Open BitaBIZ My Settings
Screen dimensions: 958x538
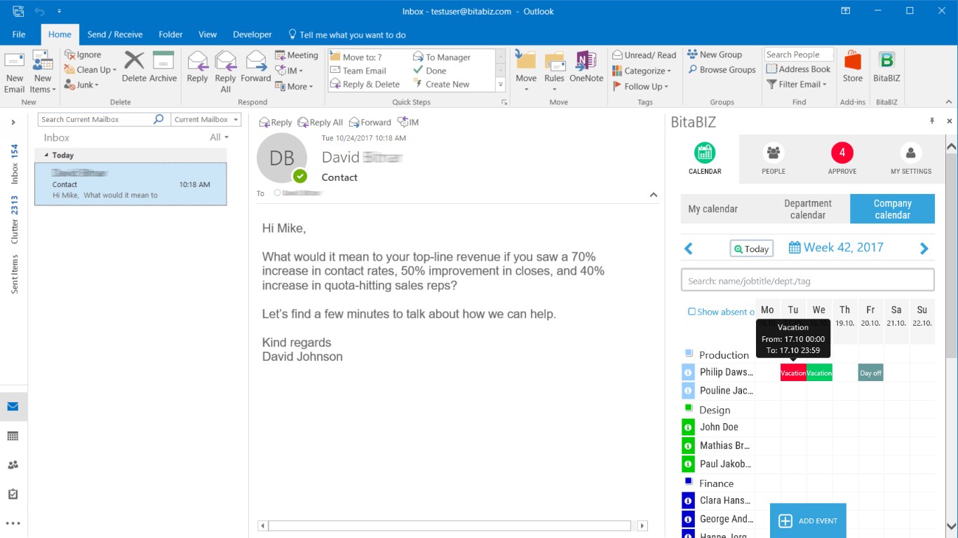point(911,159)
